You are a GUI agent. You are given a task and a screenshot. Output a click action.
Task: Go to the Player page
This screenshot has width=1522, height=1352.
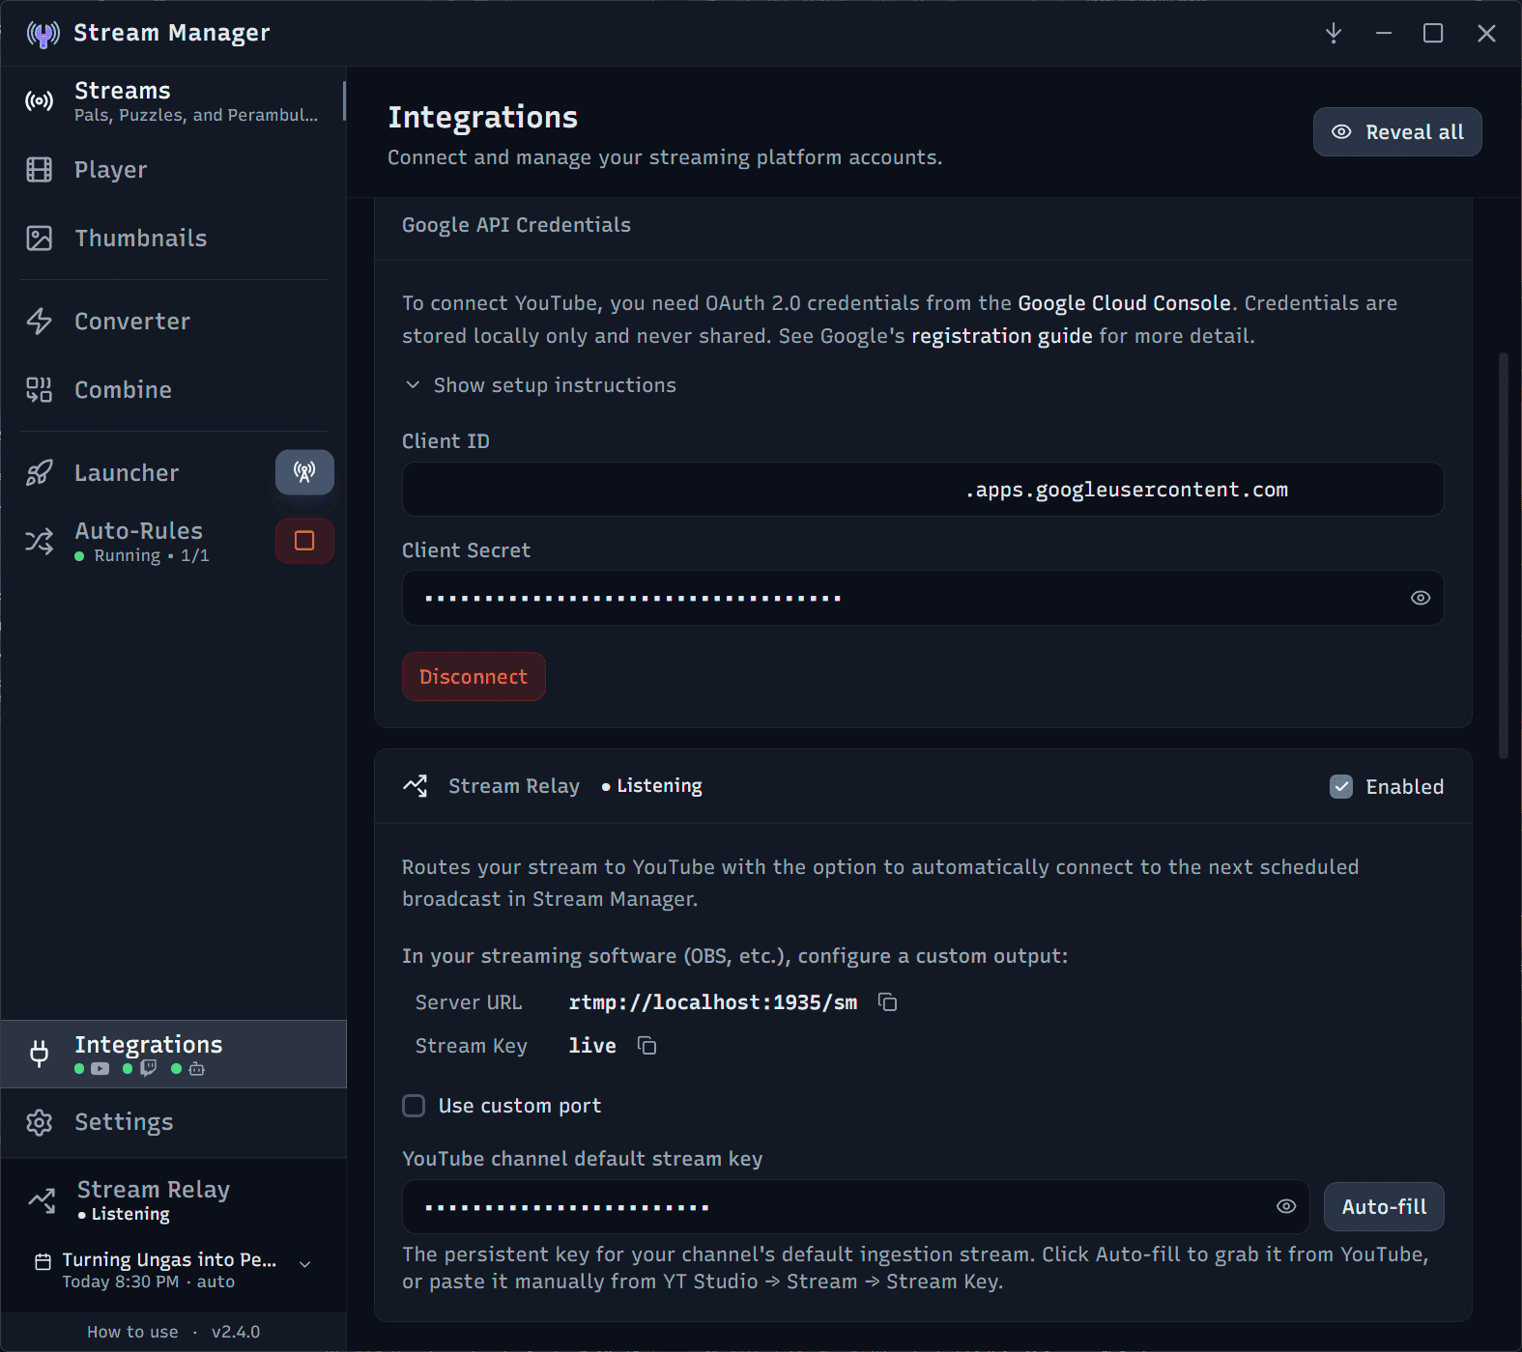pyautogui.click(x=174, y=170)
